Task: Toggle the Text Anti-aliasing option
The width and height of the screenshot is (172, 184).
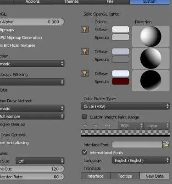Action: 14,143
